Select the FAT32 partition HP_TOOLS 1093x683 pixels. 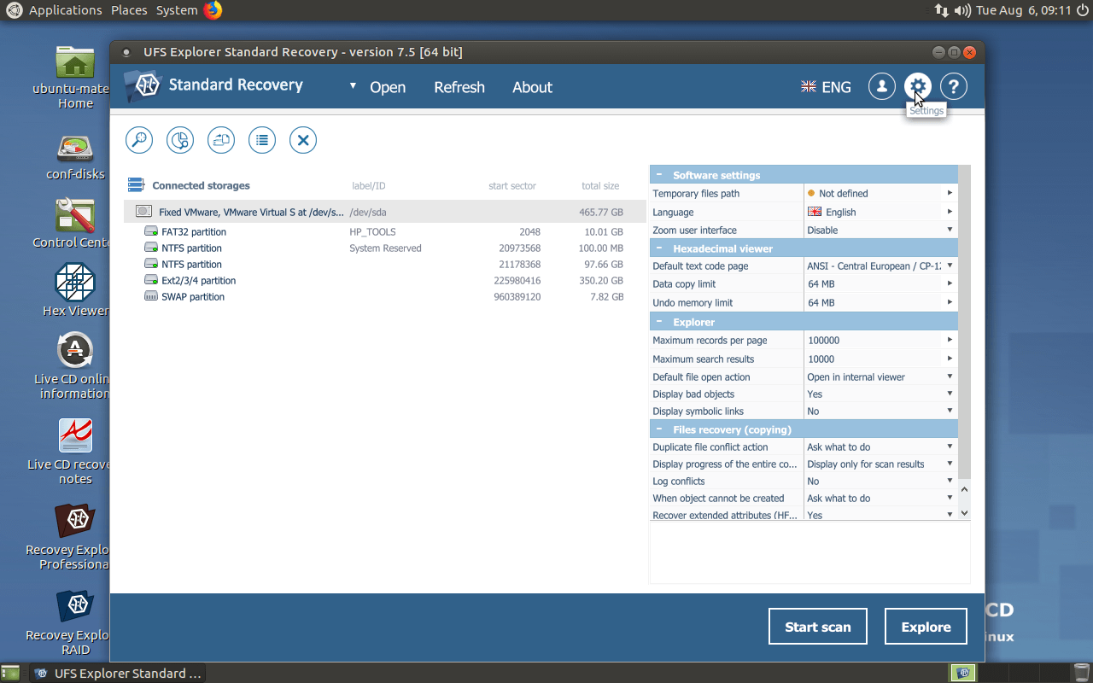[x=385, y=231]
